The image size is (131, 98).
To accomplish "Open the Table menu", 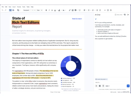I will coord(28,7).
